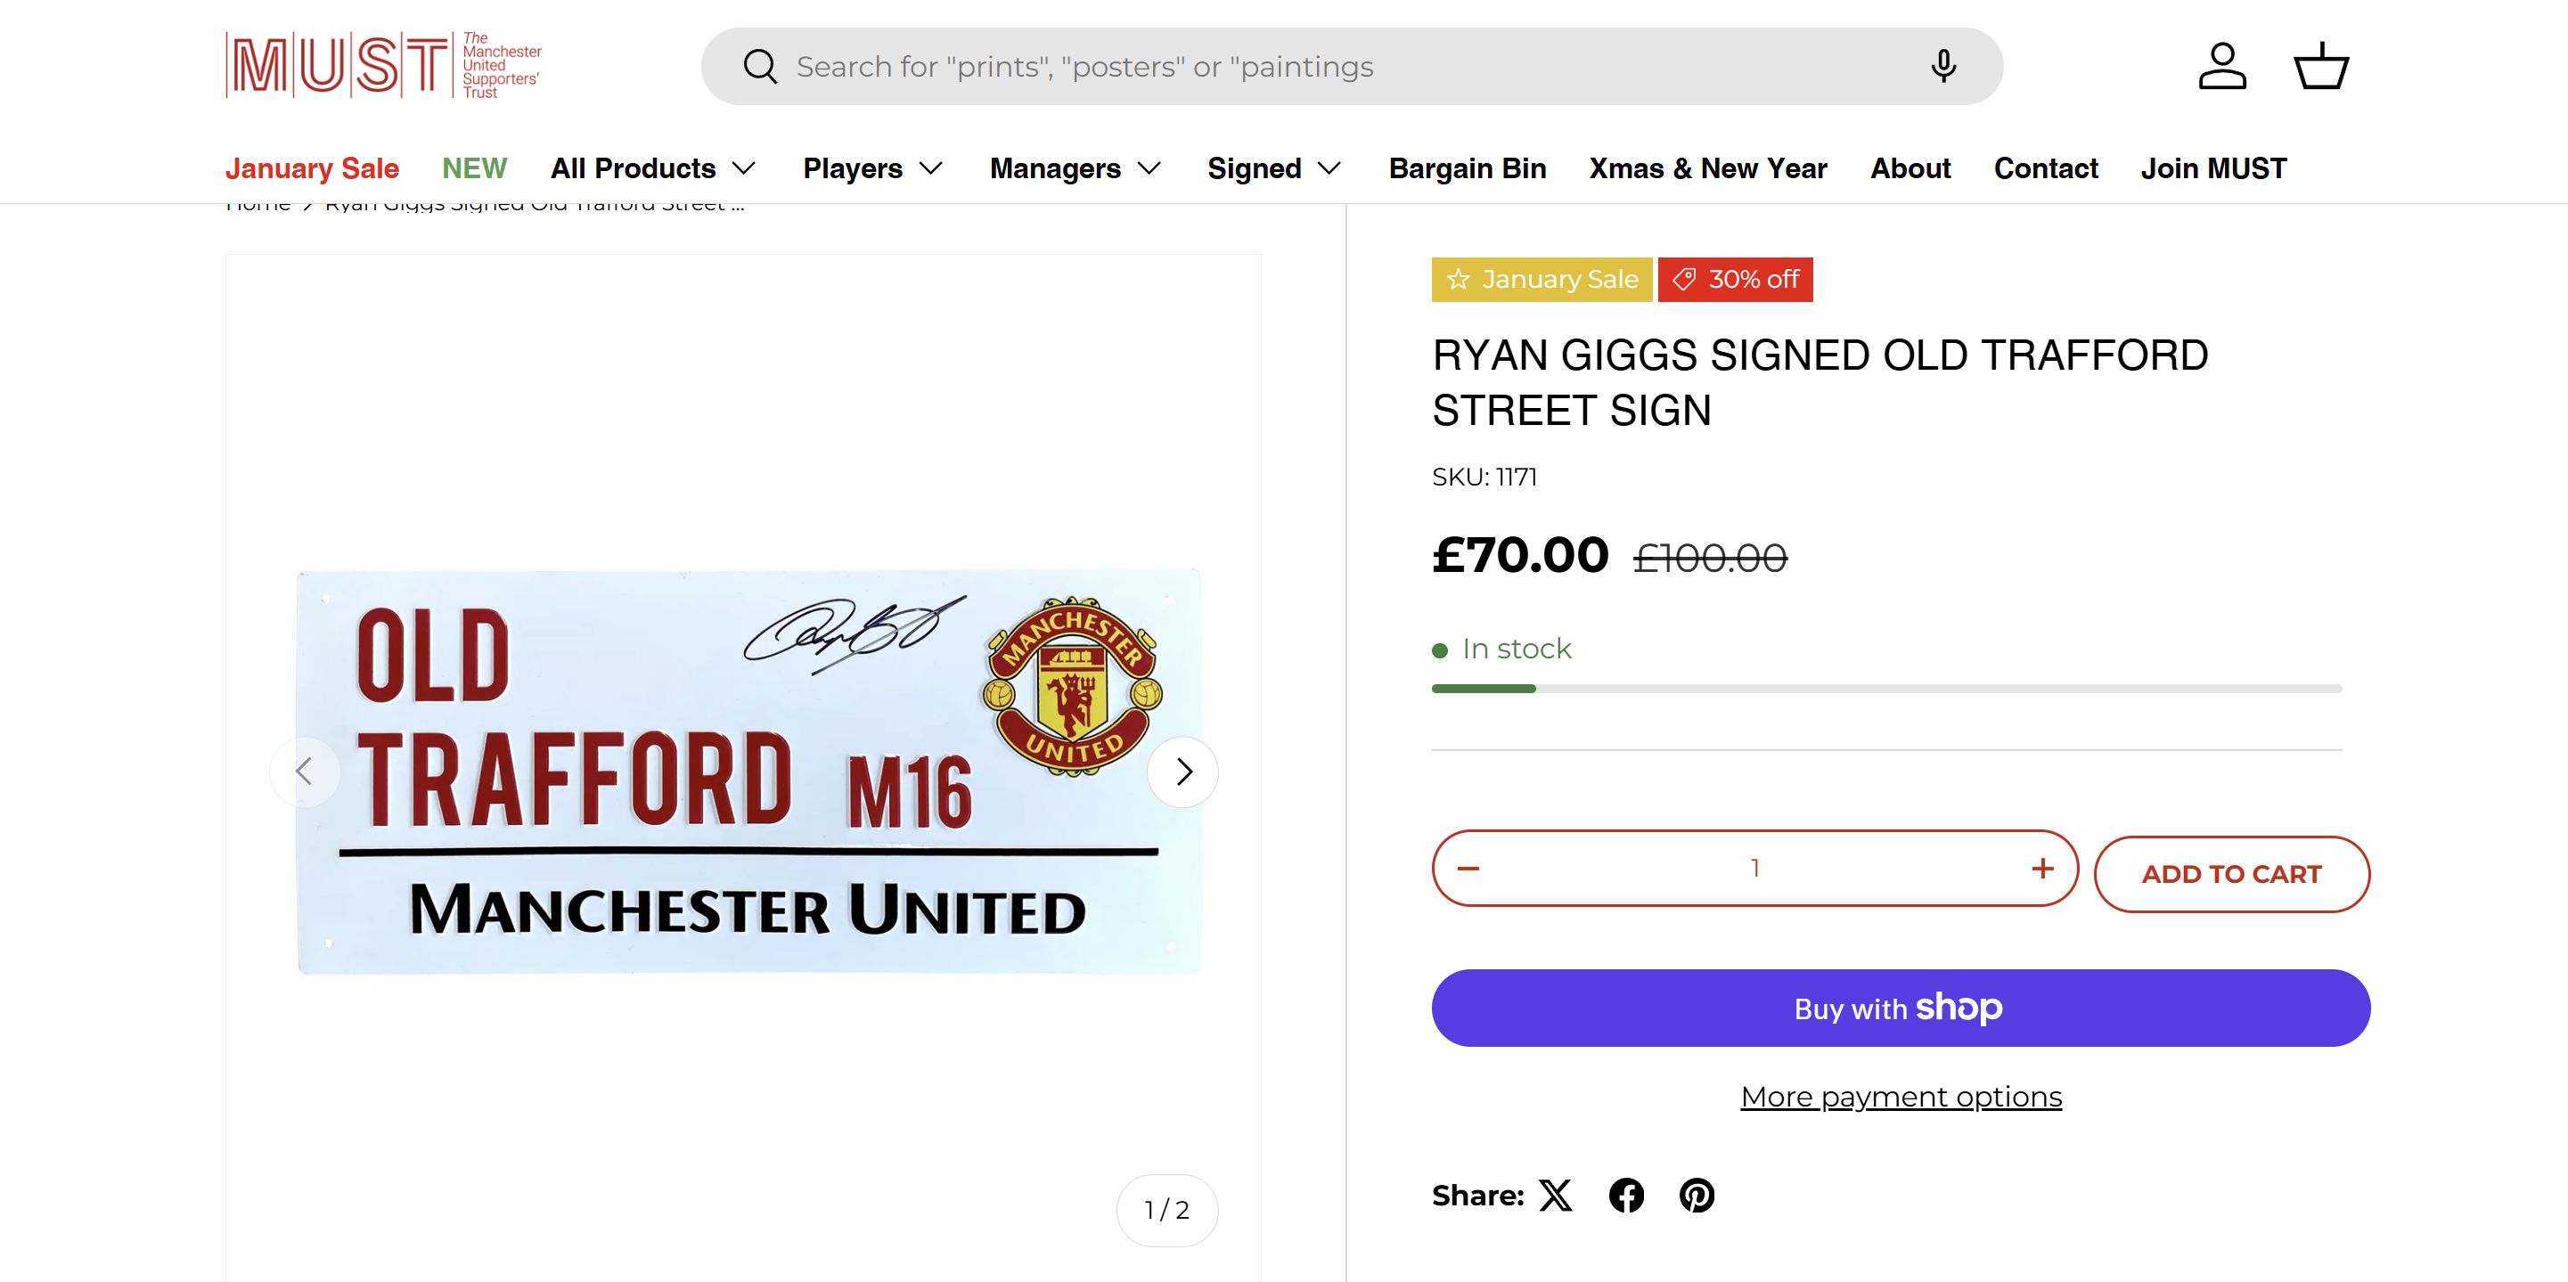Open the account profile icon
2568x1282 pixels.
(2222, 67)
